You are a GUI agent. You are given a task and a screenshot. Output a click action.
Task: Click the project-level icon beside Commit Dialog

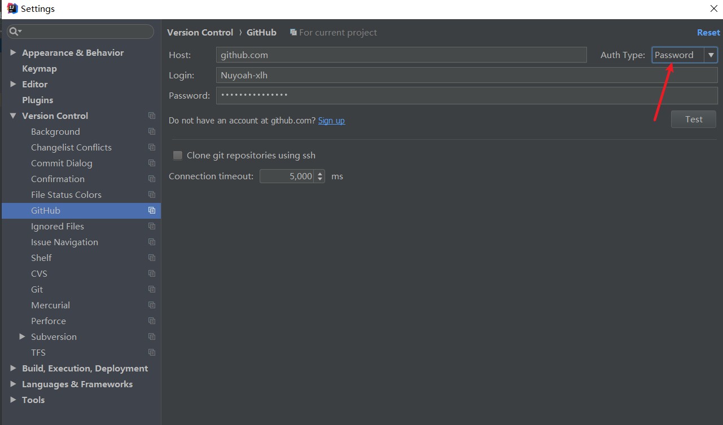[x=152, y=163]
